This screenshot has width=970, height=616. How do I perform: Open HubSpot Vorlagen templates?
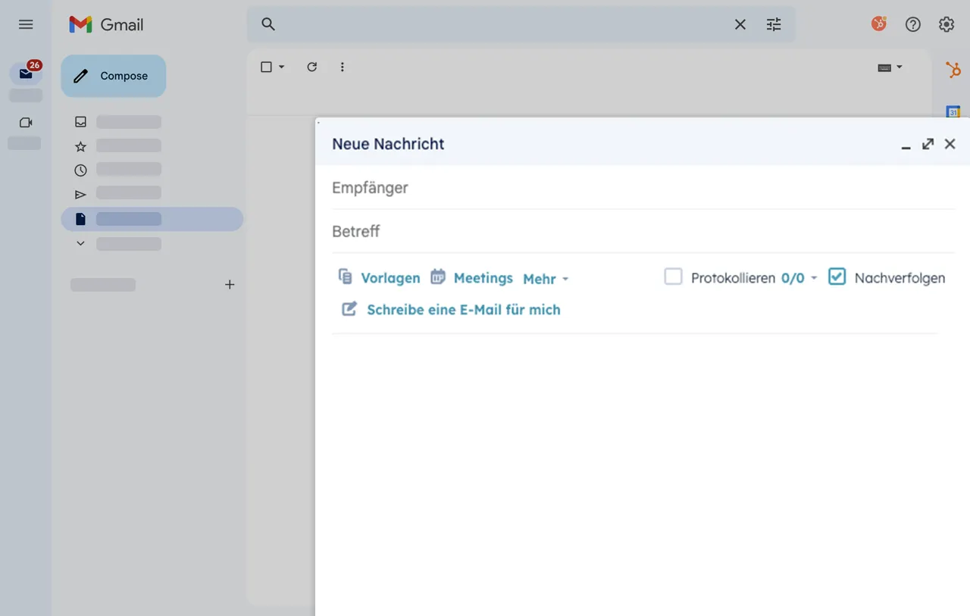[x=379, y=278]
